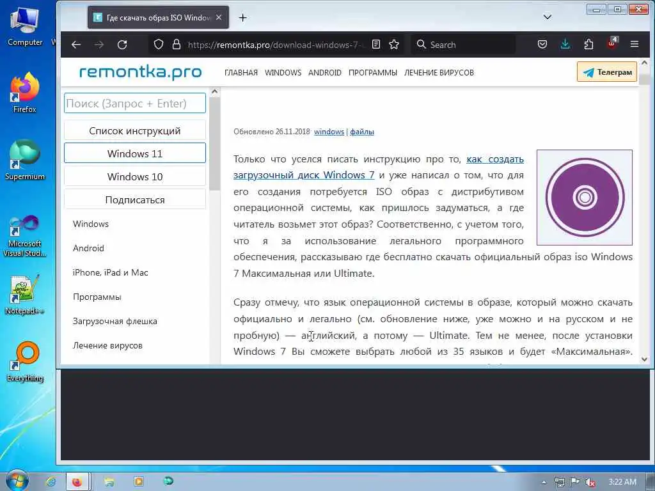Open the Android sidebar category link
Image resolution: width=655 pixels, height=491 pixels.
click(x=88, y=248)
